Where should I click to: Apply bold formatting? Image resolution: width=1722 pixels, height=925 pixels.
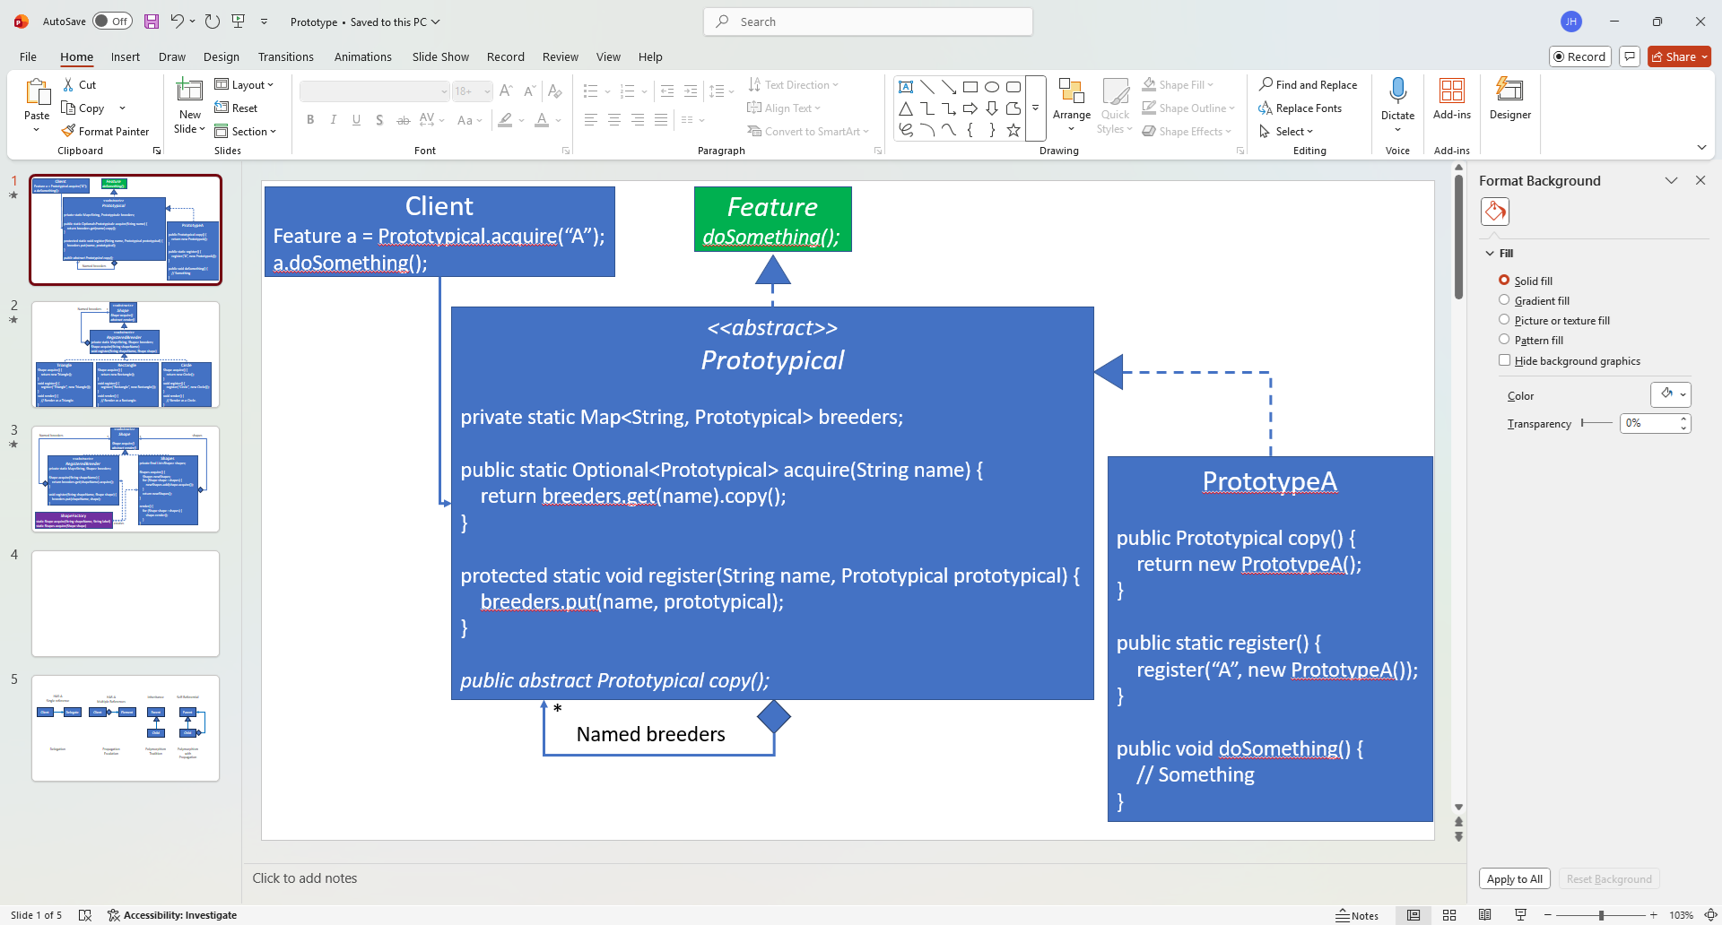pyautogui.click(x=310, y=119)
